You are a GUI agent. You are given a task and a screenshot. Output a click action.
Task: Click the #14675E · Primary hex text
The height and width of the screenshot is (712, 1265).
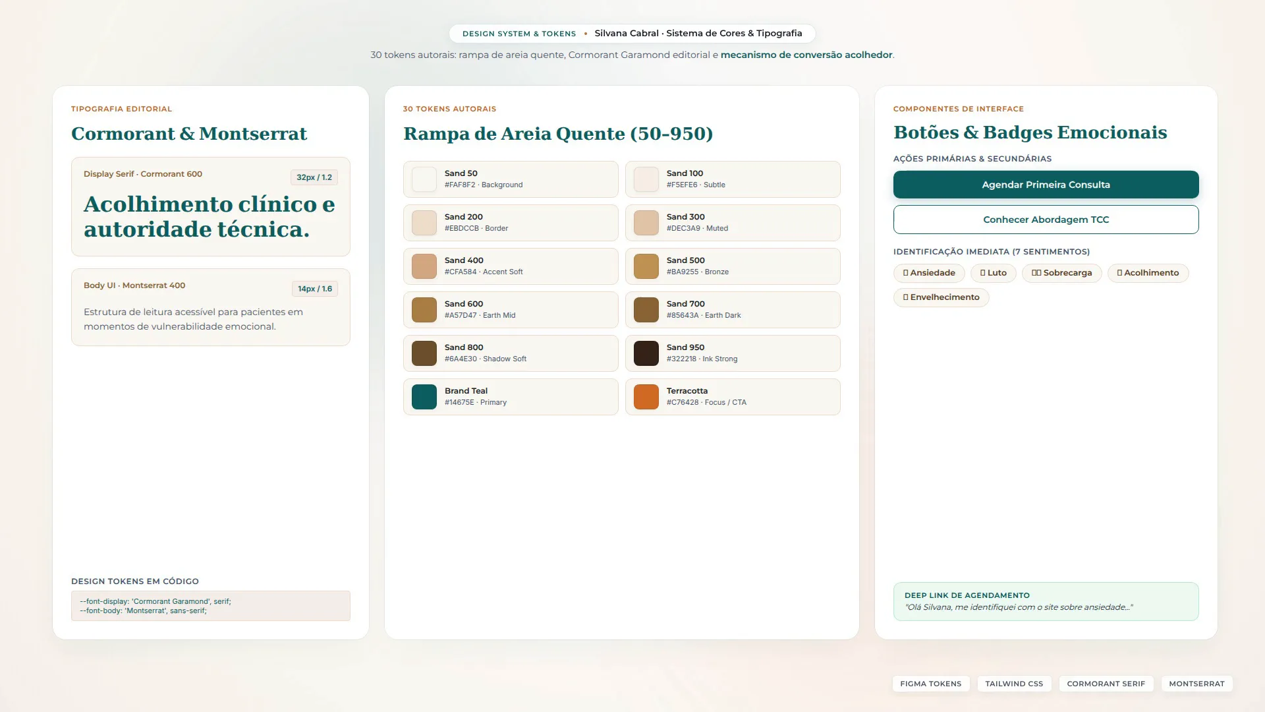[476, 402]
